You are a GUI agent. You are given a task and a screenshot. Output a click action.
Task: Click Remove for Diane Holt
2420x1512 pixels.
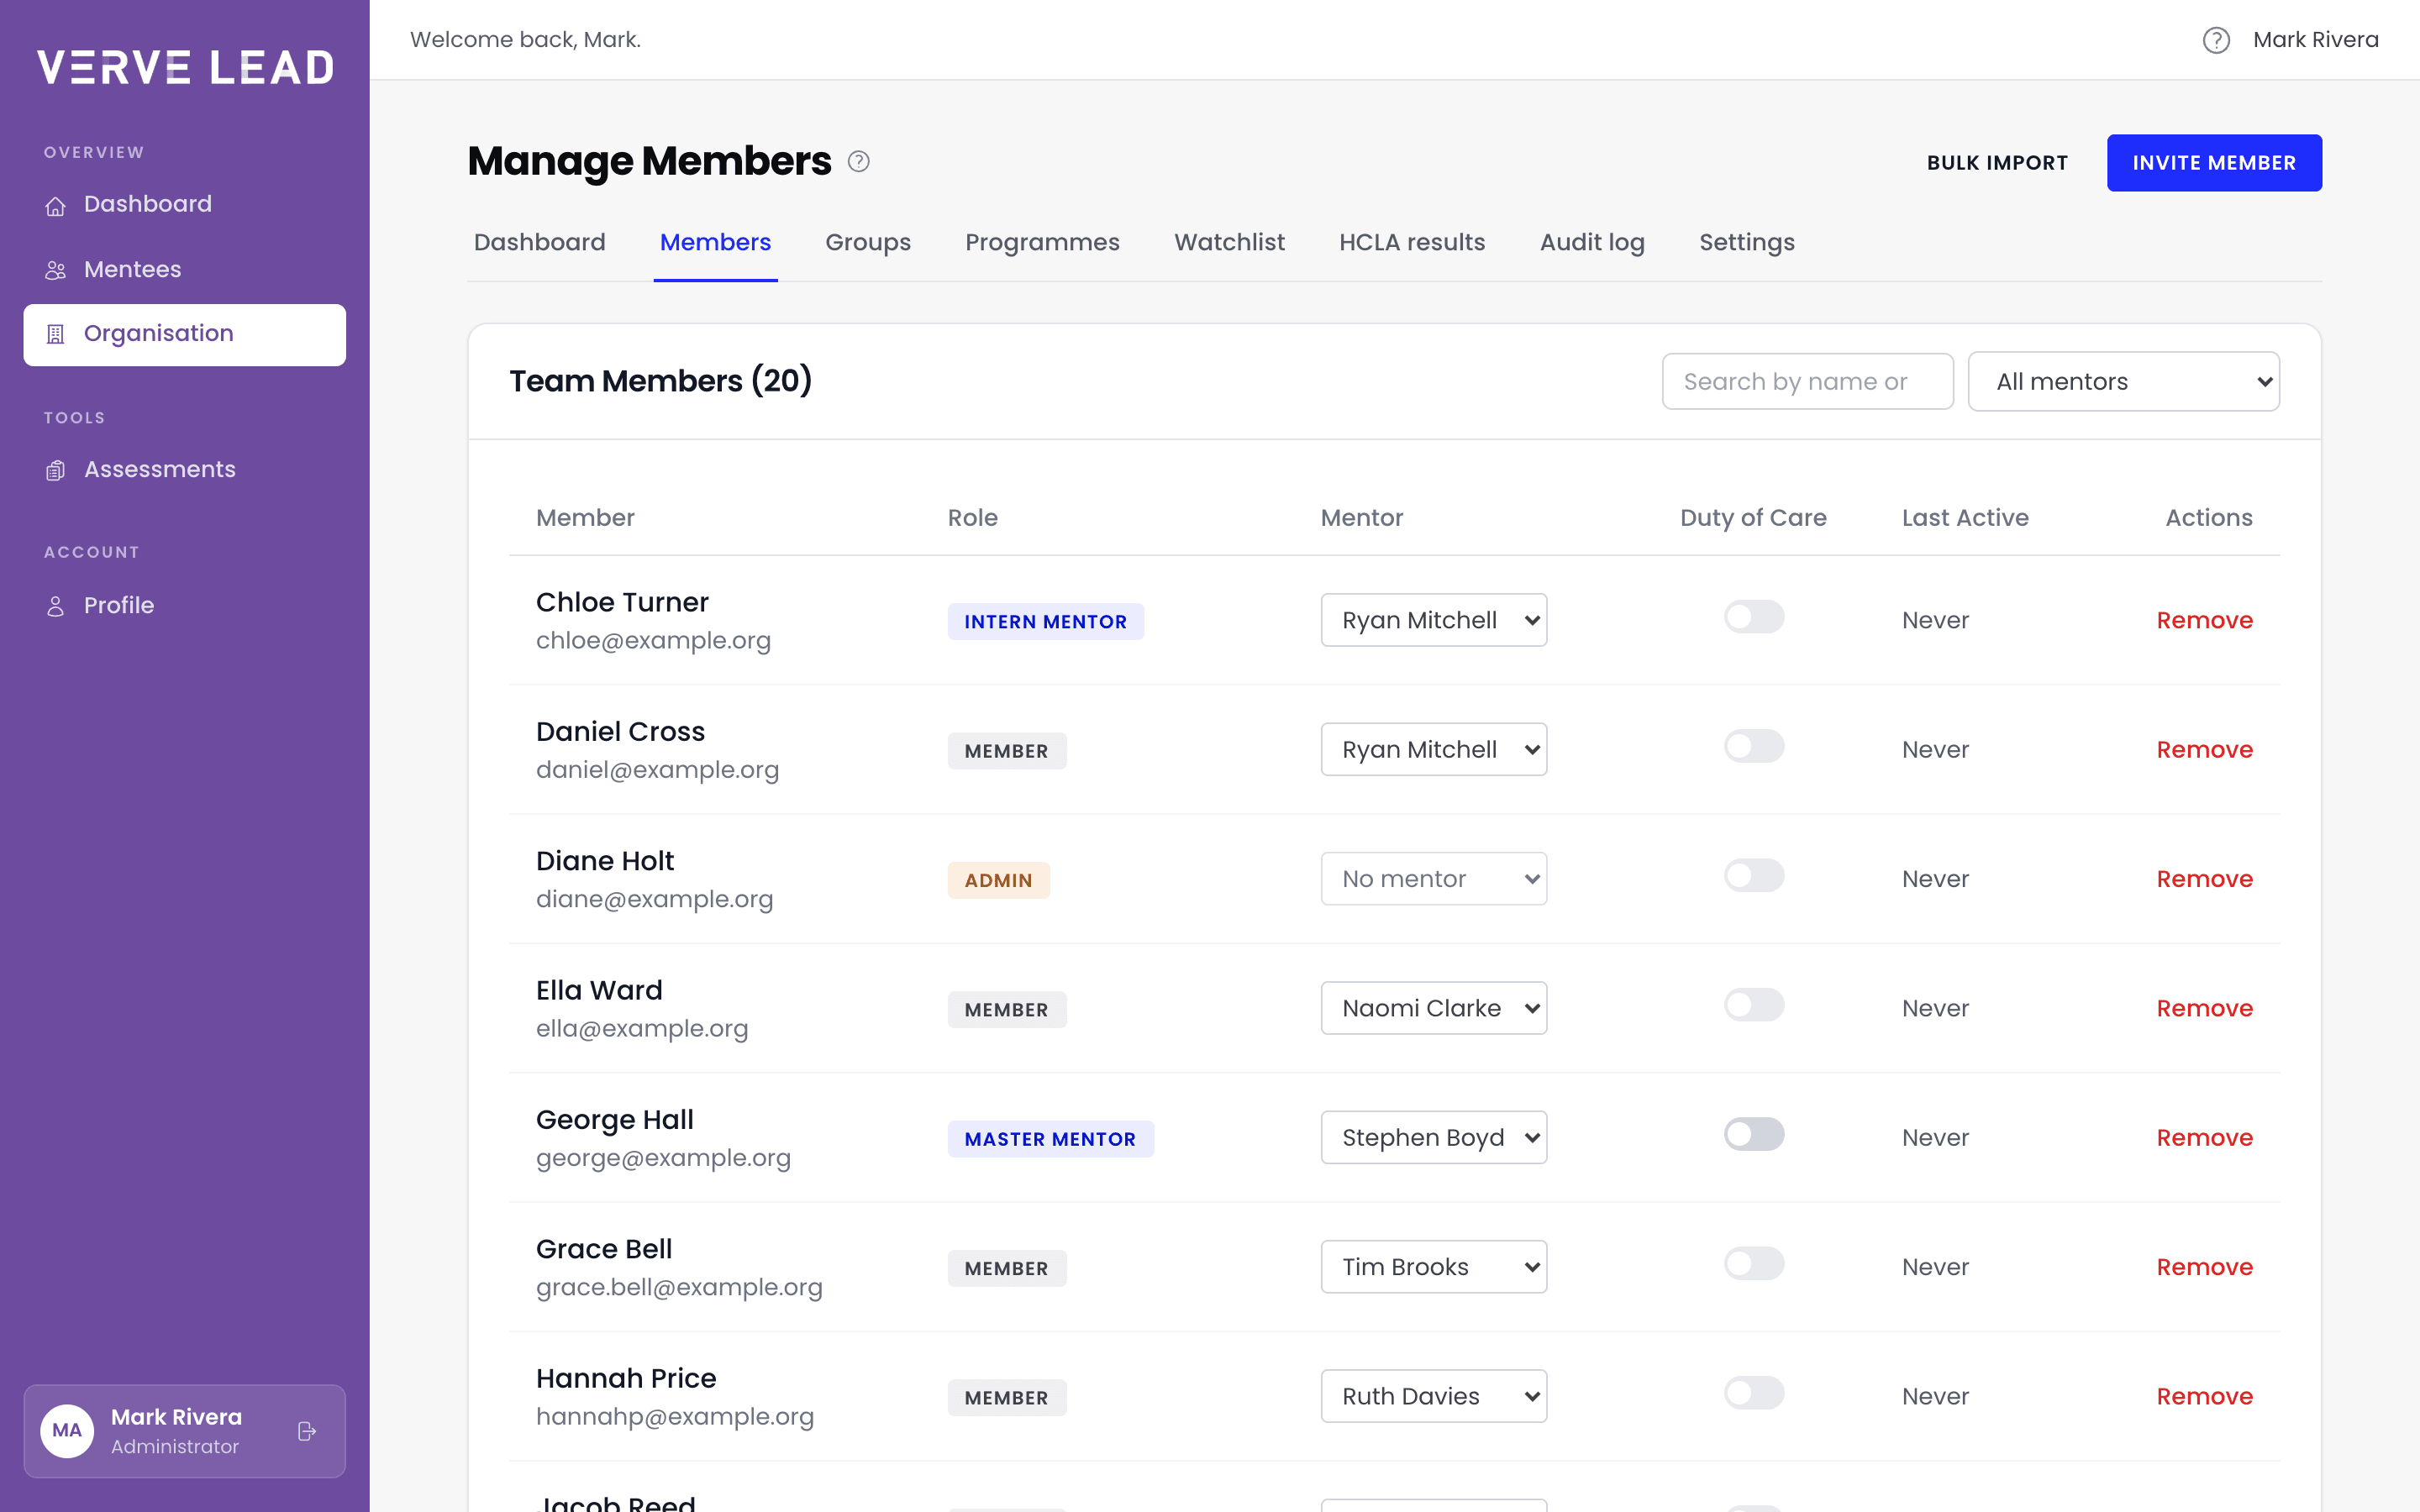coord(2204,879)
